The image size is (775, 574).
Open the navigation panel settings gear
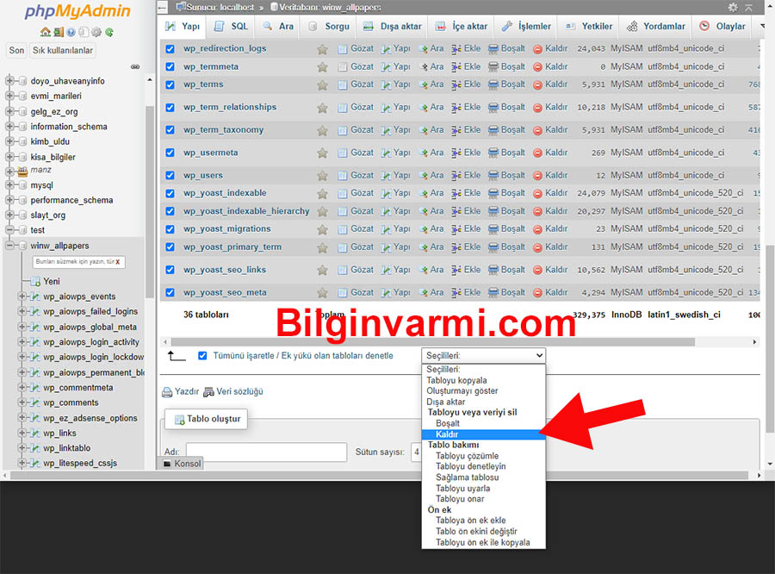(96, 32)
